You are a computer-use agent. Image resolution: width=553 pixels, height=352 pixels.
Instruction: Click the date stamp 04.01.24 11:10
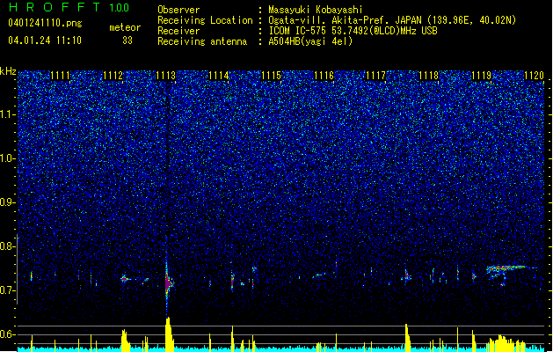pos(45,40)
